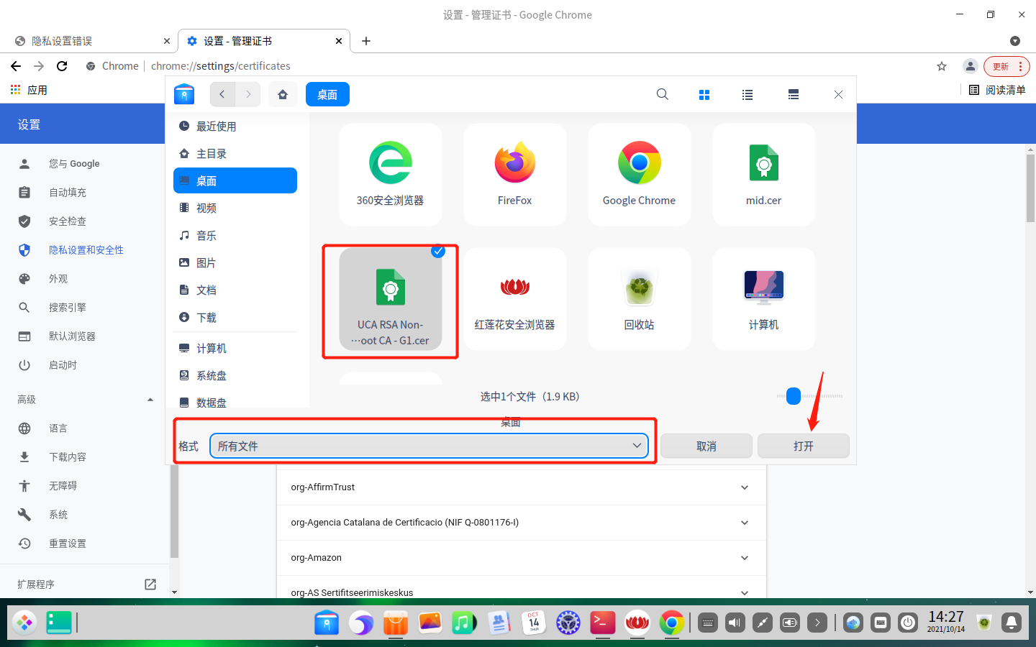Open 自动填充 in settings sidebar
The image size is (1036, 647).
pyautogui.click(x=84, y=193)
